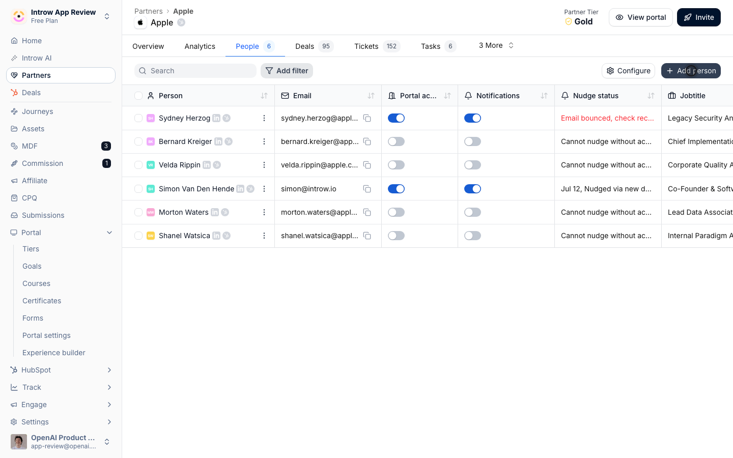
Task: Turn on notifications for Velda Rippin
Action: point(472,165)
